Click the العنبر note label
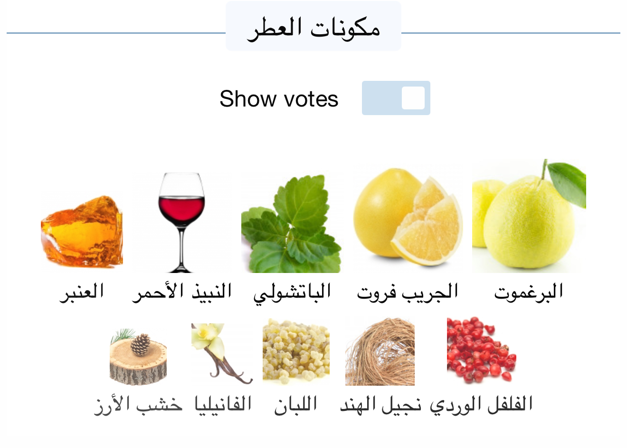This screenshot has width=627, height=448. pos(82,292)
